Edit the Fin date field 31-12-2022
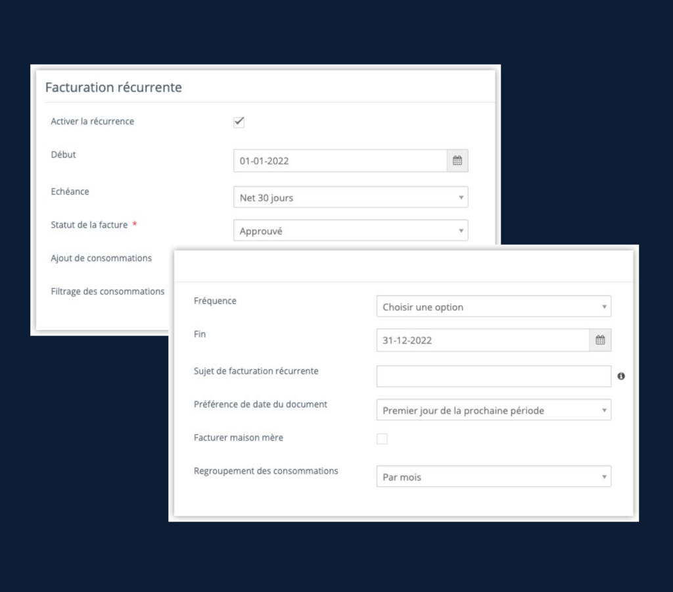Viewport: 673px width, 592px height. [x=483, y=340]
